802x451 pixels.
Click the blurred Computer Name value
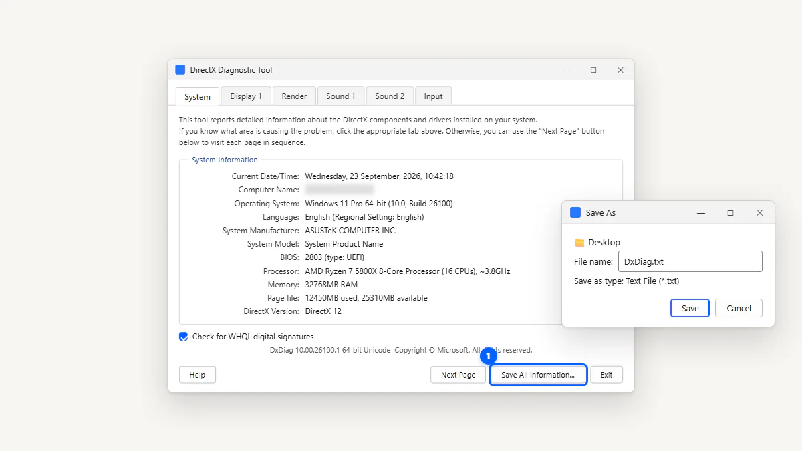tap(340, 190)
